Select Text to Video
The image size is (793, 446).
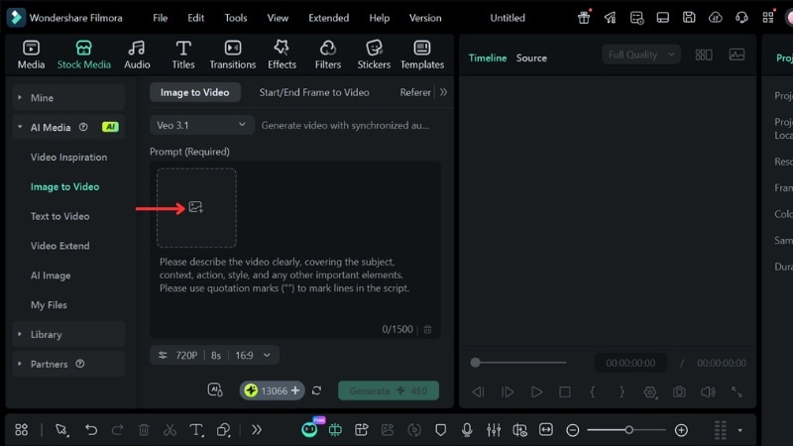pyautogui.click(x=60, y=216)
